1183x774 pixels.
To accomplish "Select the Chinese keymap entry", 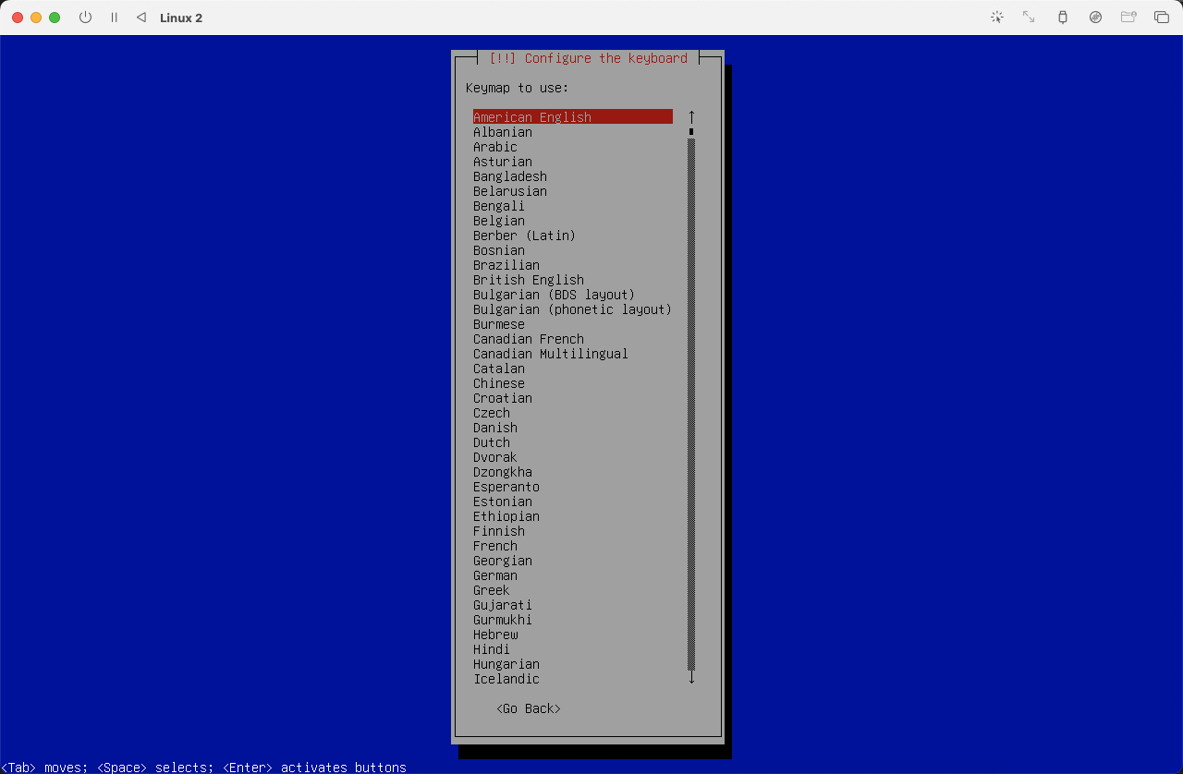I will pyautogui.click(x=498, y=383).
